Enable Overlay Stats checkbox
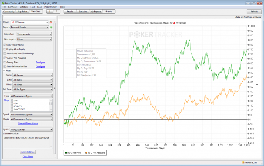The width and height of the screenshot is (264, 166). (x=5, y=62)
